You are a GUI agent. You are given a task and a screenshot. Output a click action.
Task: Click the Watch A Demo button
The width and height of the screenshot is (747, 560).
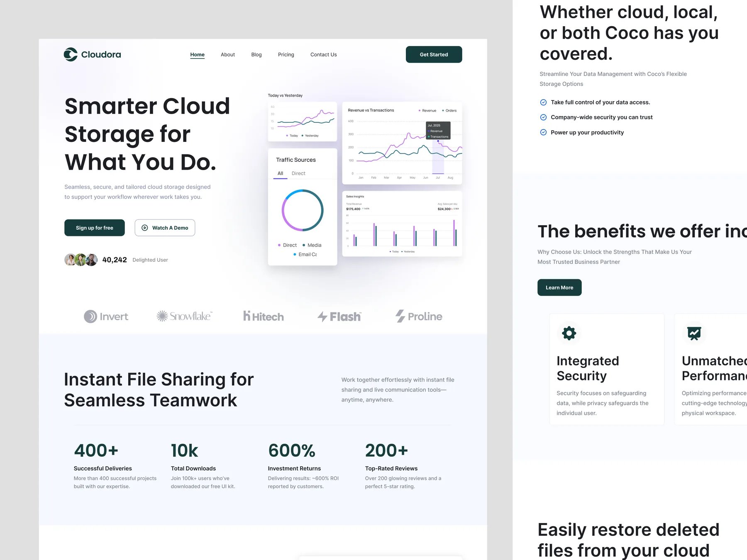165,228
